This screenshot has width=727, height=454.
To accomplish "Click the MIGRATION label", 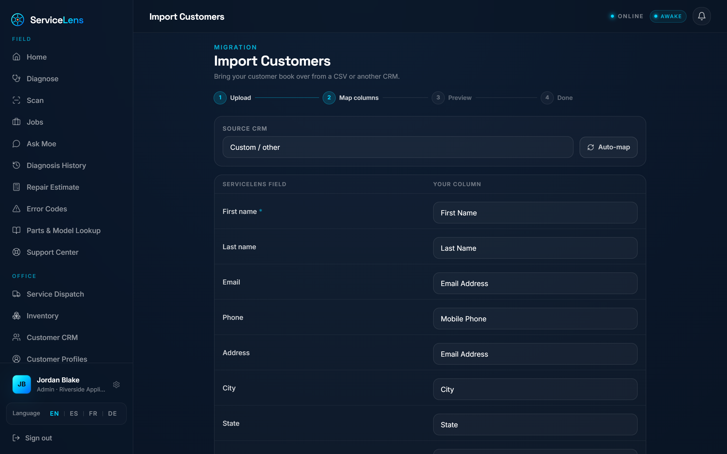I will (x=235, y=47).
